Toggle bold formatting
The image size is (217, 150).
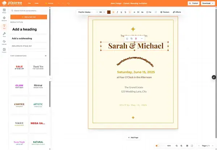(113, 12)
